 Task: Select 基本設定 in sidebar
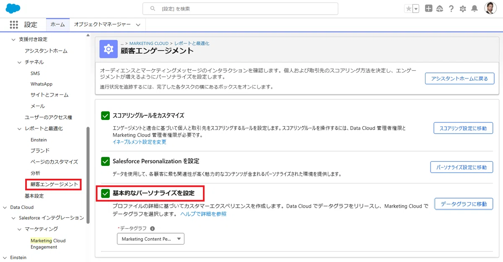pyautogui.click(x=34, y=196)
